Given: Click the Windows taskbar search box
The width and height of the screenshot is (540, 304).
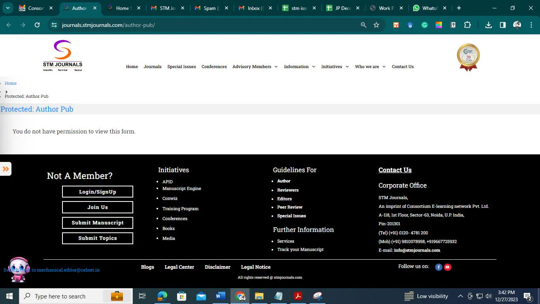Looking at the screenshot, I should click(x=76, y=296).
